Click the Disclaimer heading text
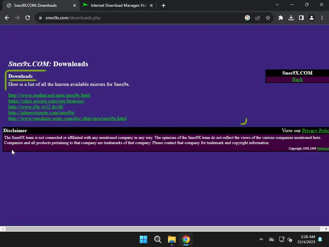 (15, 131)
